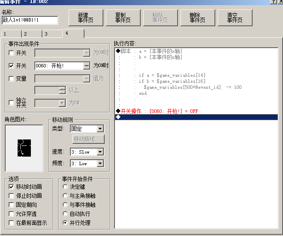
Task: Click the script line with $game_variables[16]
Action: [x=172, y=81]
